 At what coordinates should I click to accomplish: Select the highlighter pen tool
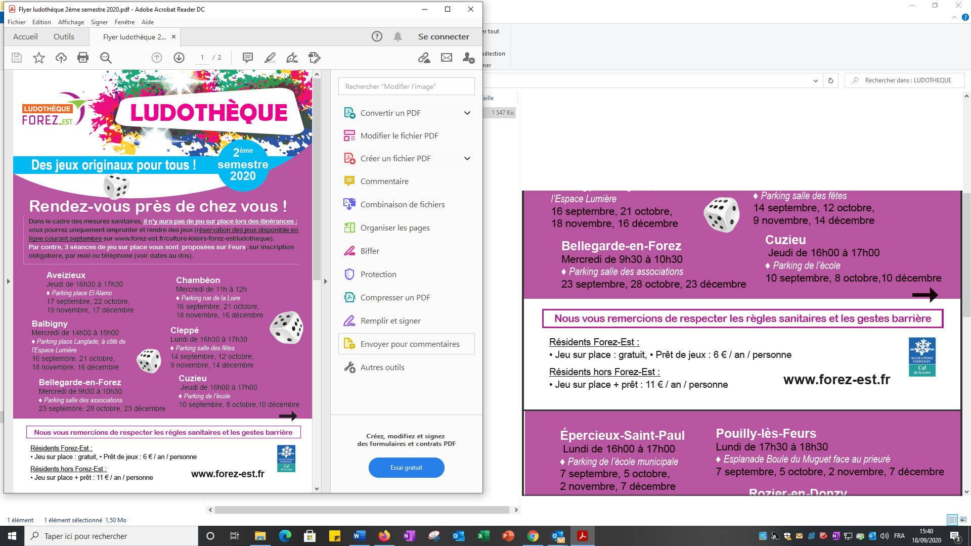(x=270, y=58)
